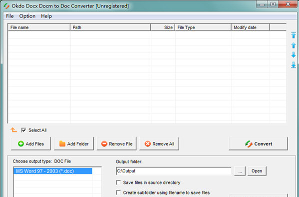Open the output folder with Open button

point(257,171)
